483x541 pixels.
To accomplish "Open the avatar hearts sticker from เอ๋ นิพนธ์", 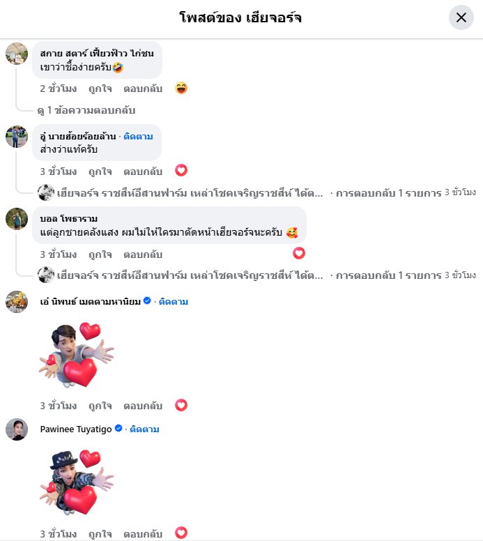I will click(x=76, y=355).
